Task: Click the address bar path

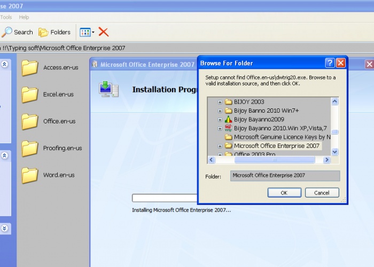Action: (63, 48)
